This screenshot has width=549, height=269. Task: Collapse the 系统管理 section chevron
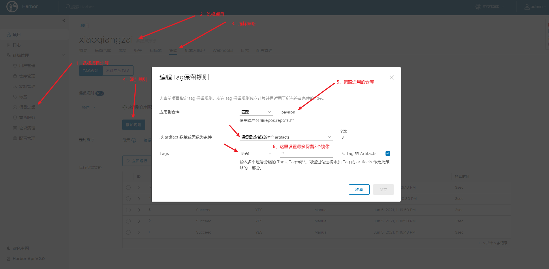pos(63,55)
